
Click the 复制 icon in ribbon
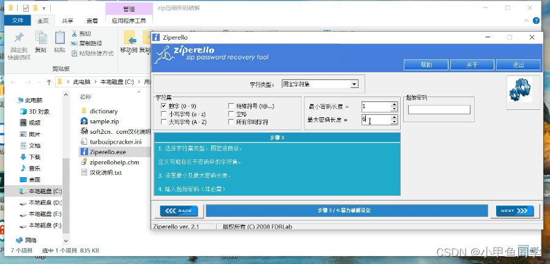(x=41, y=37)
